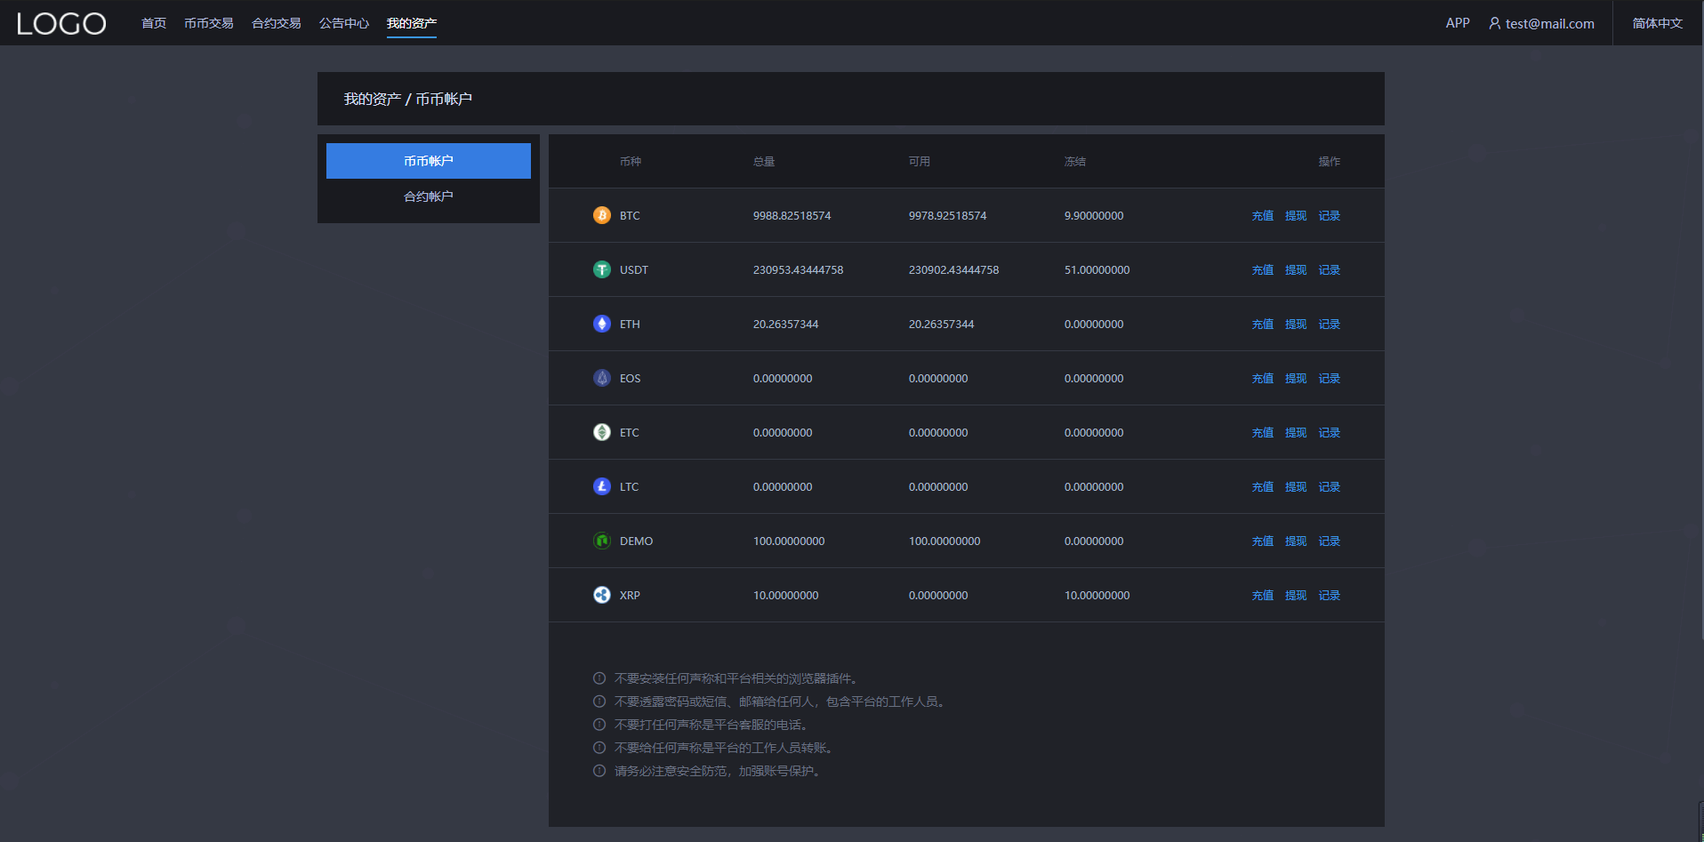This screenshot has width=1704, height=842.
Task: Click the green USDT Tether icon
Action: point(602,269)
